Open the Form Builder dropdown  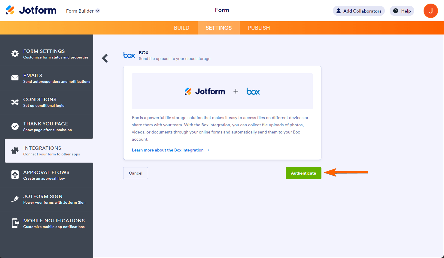point(83,11)
